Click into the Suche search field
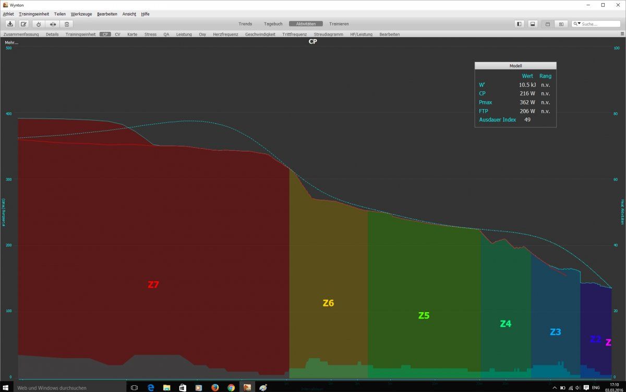The height and width of the screenshot is (392, 626). (600, 24)
